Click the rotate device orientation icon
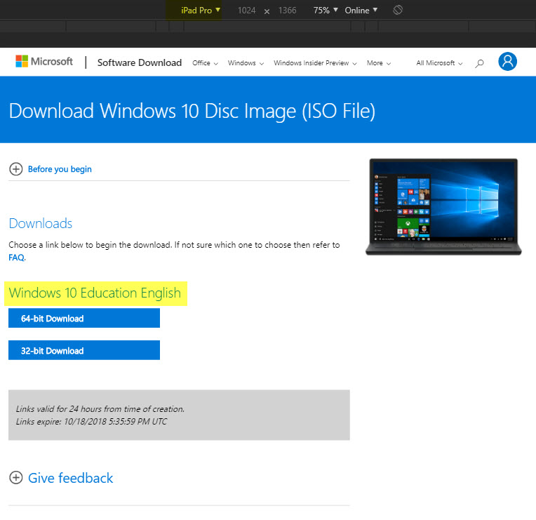 click(398, 10)
